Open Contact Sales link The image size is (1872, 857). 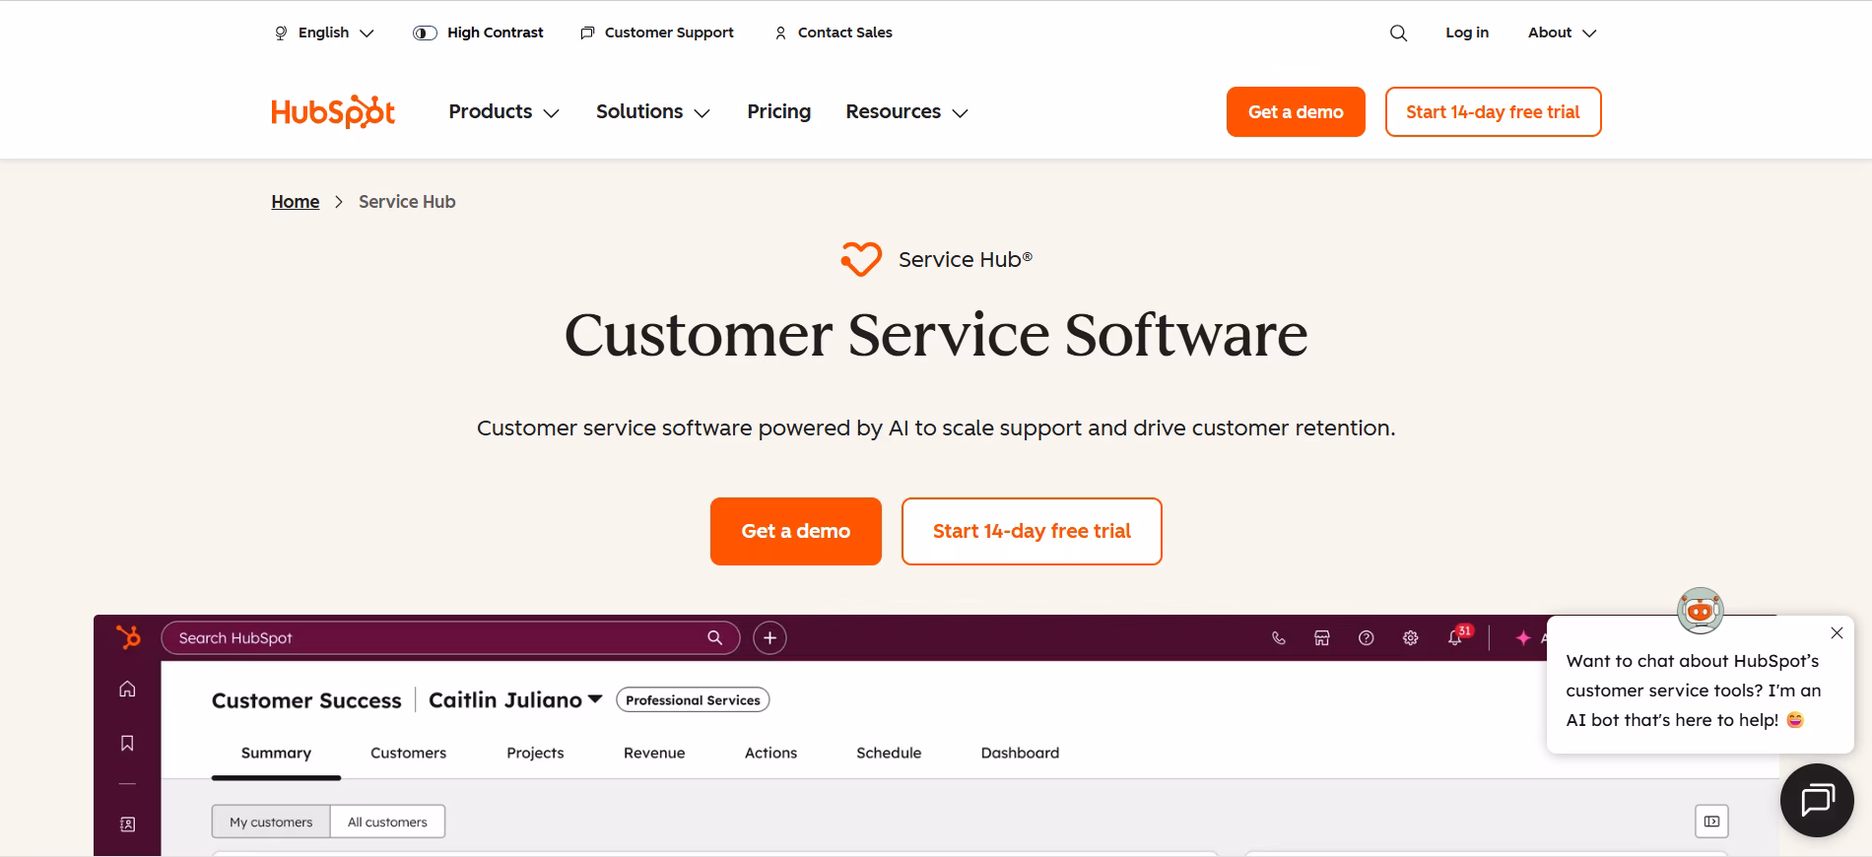[x=844, y=33]
